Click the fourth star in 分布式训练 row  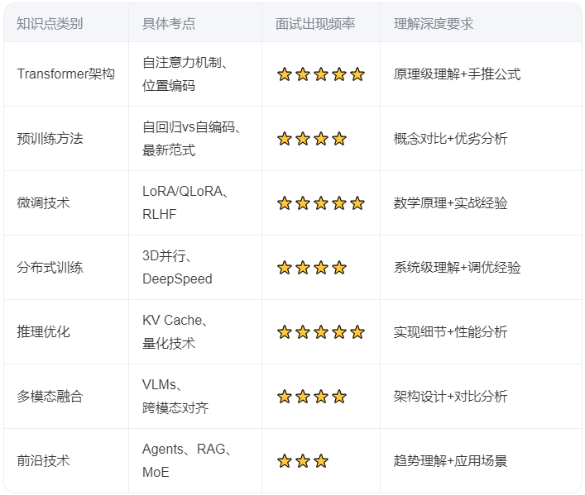339,268
